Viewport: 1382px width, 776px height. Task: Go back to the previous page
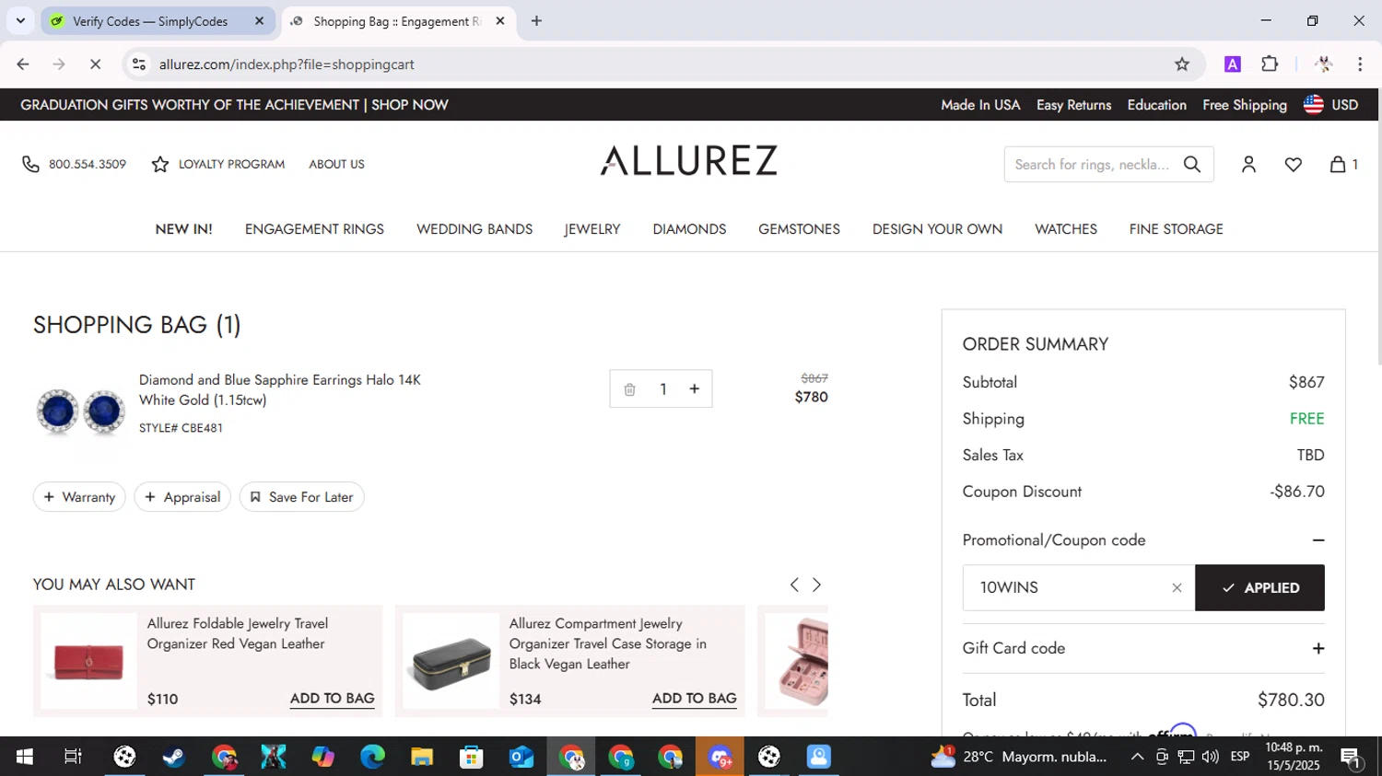(x=23, y=64)
